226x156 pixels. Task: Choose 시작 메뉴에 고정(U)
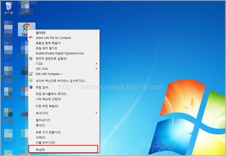(x=64, y=99)
